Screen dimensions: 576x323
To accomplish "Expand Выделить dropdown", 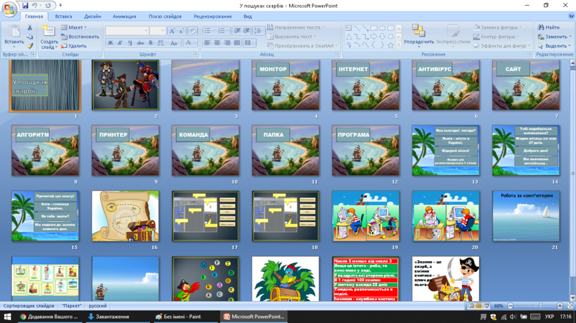I will (x=555, y=46).
